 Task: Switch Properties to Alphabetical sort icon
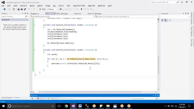(x=166, y=20)
